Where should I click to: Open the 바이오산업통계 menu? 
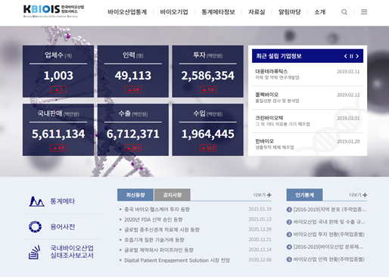pyautogui.click(x=127, y=12)
